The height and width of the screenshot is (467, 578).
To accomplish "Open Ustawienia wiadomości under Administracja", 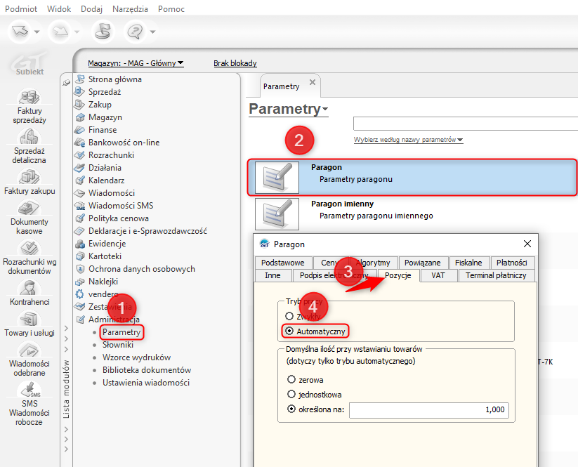I will (x=146, y=383).
